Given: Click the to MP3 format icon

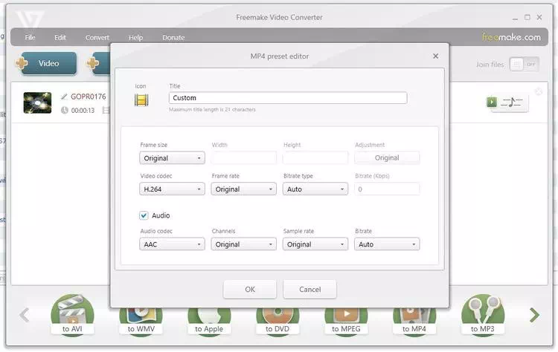Looking at the screenshot, I should 483,314.
